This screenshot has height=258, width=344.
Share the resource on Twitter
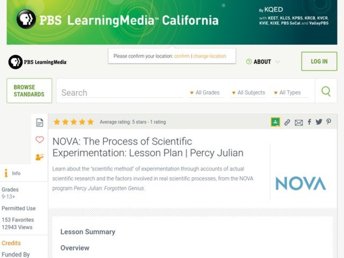click(x=319, y=122)
